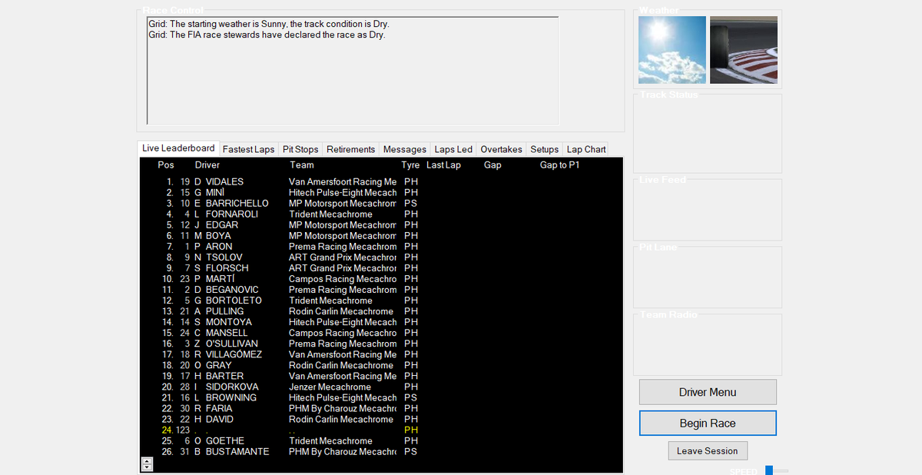Screen dimensions: 922x475
Task: Open the Retirements tab
Action: [x=351, y=149]
